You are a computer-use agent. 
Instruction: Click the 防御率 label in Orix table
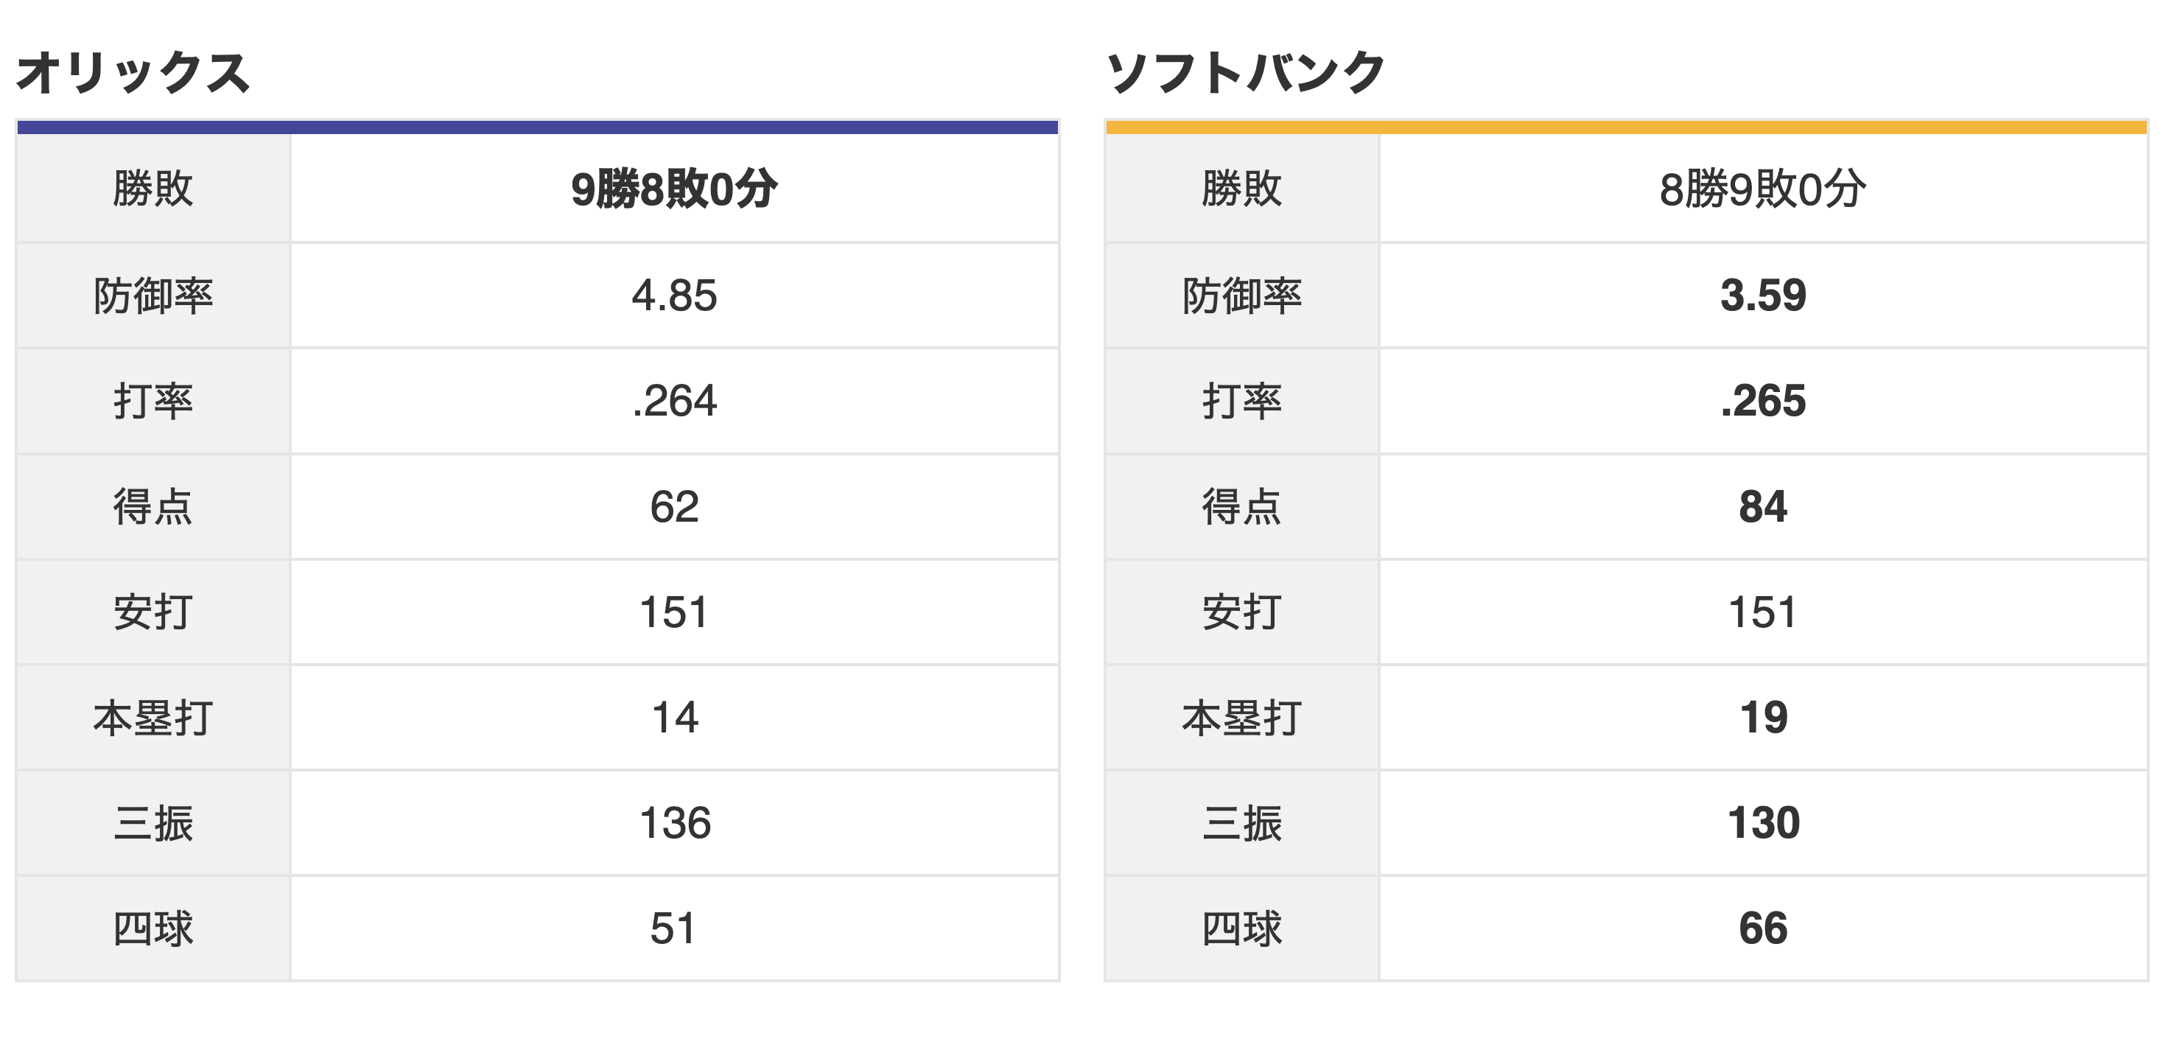click(x=153, y=295)
